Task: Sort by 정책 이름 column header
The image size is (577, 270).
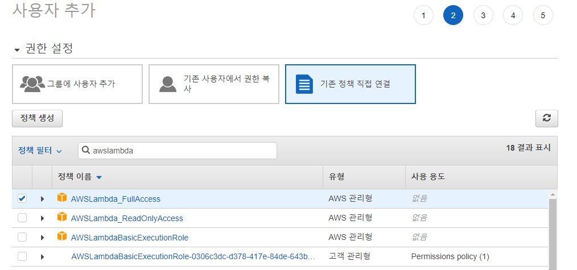Action: click(x=80, y=177)
